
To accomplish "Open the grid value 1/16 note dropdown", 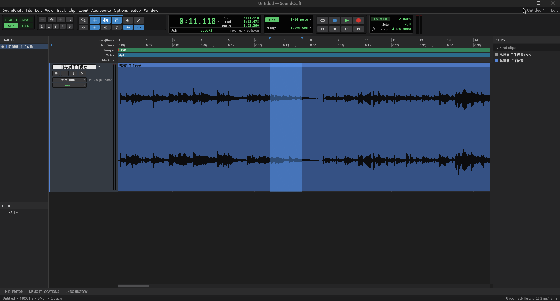I will (x=301, y=20).
